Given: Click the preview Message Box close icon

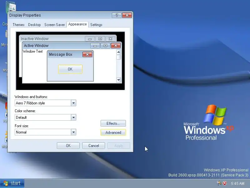Looking at the screenshot, I should pyautogui.click(x=87, y=54).
